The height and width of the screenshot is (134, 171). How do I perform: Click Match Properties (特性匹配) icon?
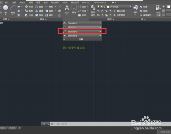(x=158, y=11)
